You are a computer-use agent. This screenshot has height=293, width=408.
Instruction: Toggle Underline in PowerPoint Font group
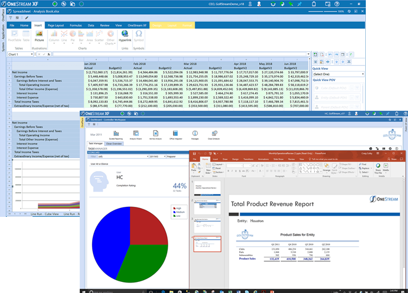pos(236,171)
